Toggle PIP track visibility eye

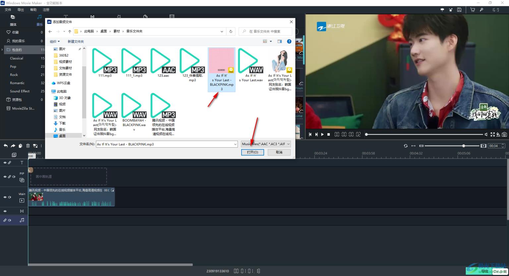(x=5, y=177)
